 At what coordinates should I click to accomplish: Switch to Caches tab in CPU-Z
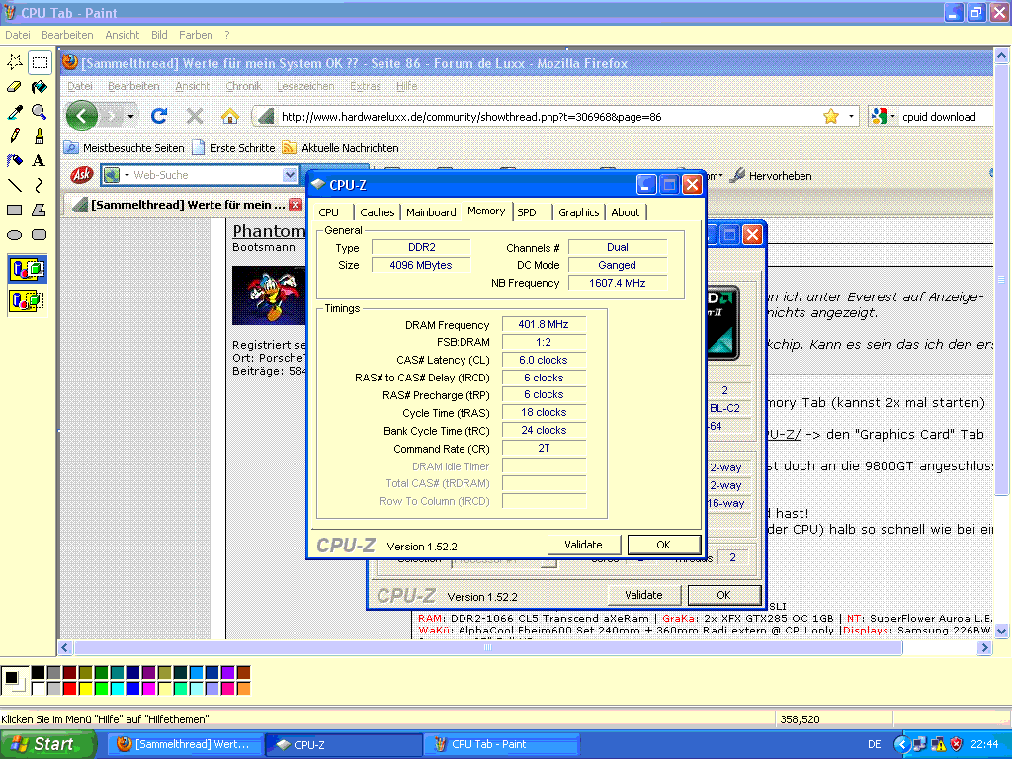[377, 212]
